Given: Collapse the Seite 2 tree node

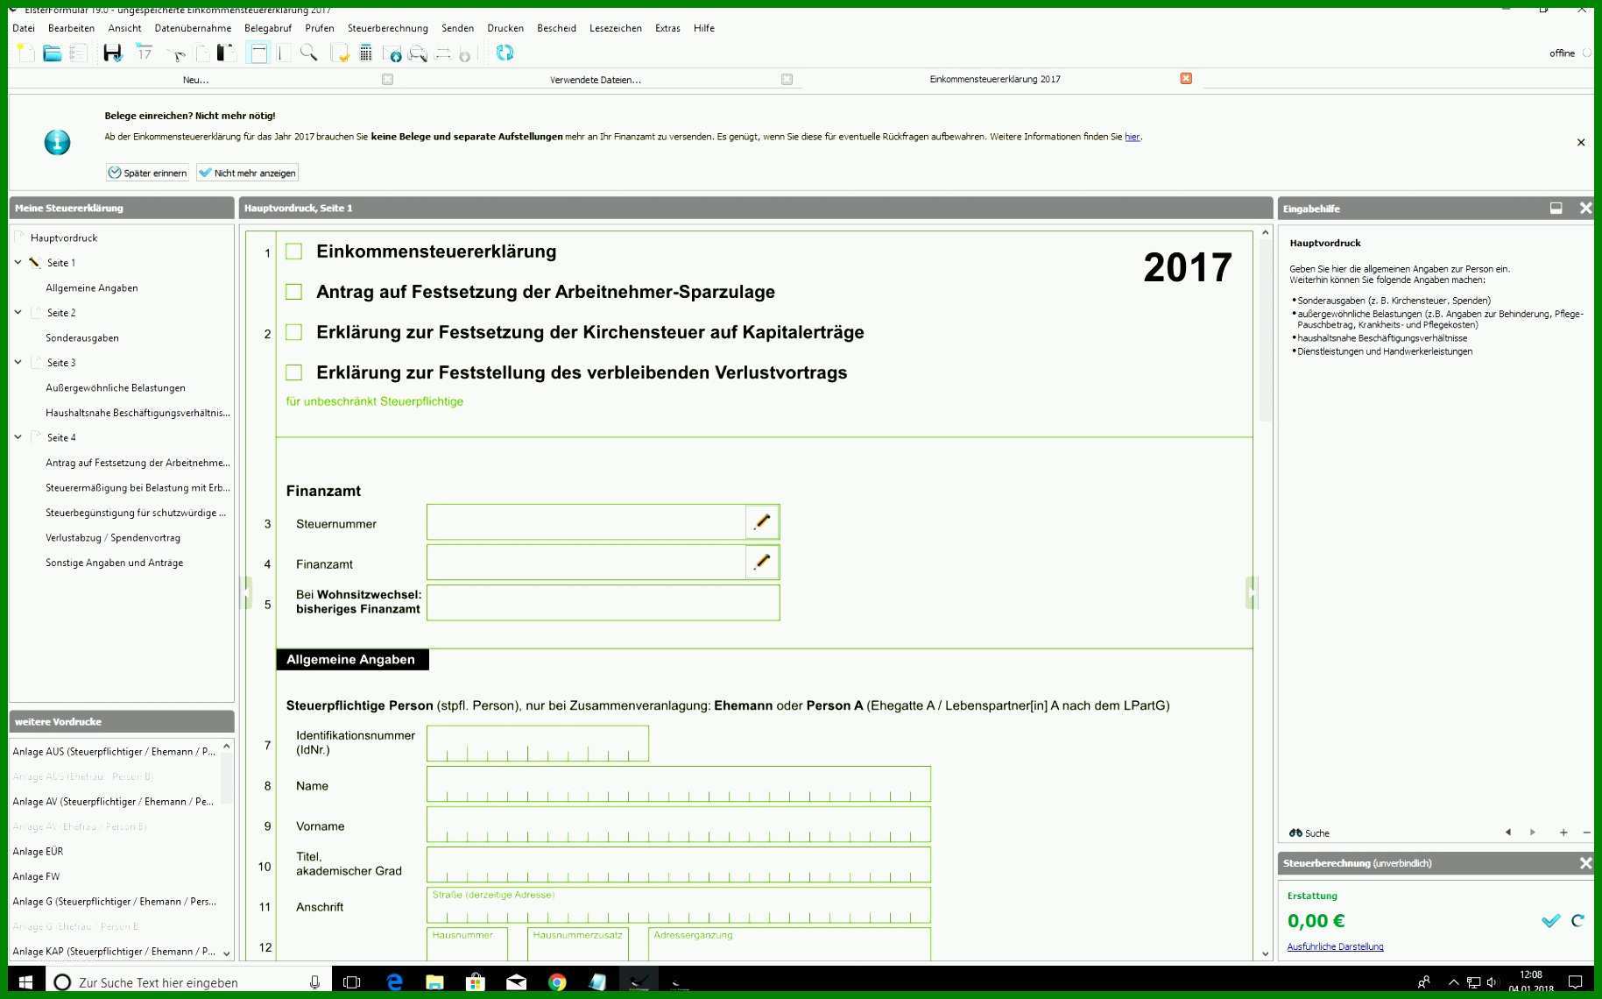Looking at the screenshot, I should [x=18, y=312].
